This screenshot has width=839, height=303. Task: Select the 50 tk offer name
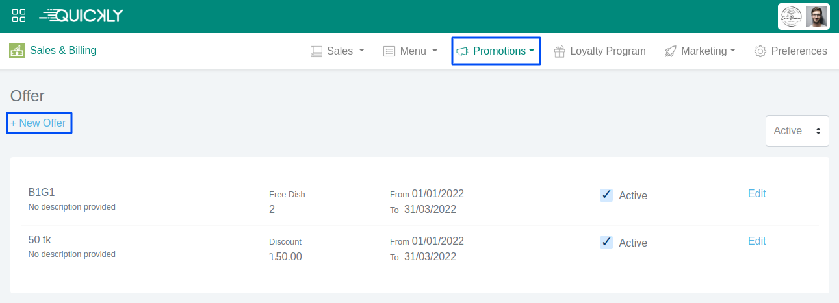pos(40,239)
